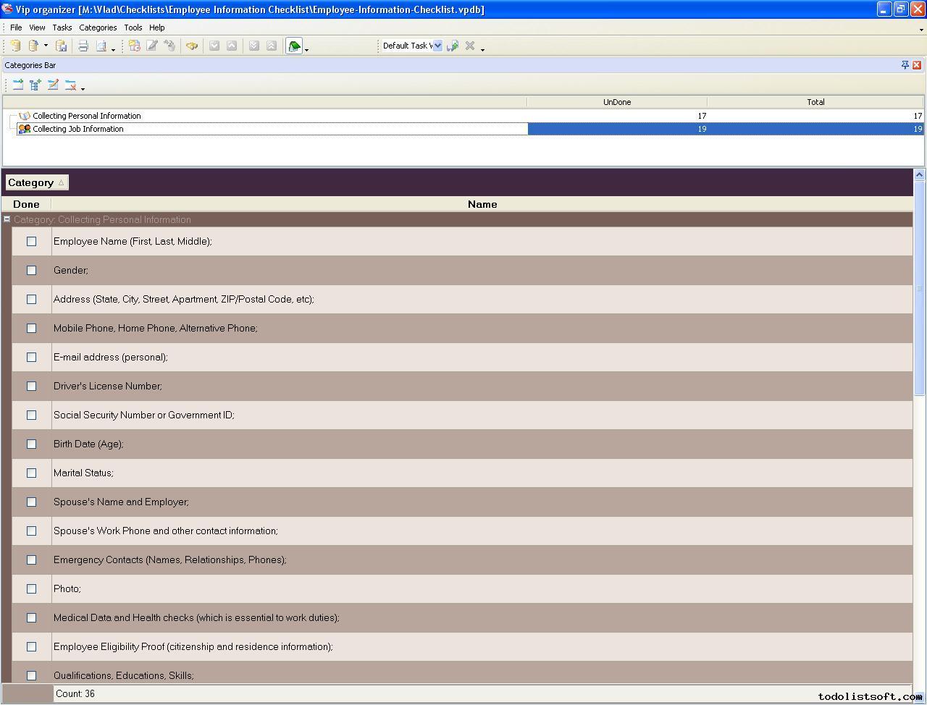The width and height of the screenshot is (927, 705).
Task: Mark Employee Name task as done
Action: (31, 241)
